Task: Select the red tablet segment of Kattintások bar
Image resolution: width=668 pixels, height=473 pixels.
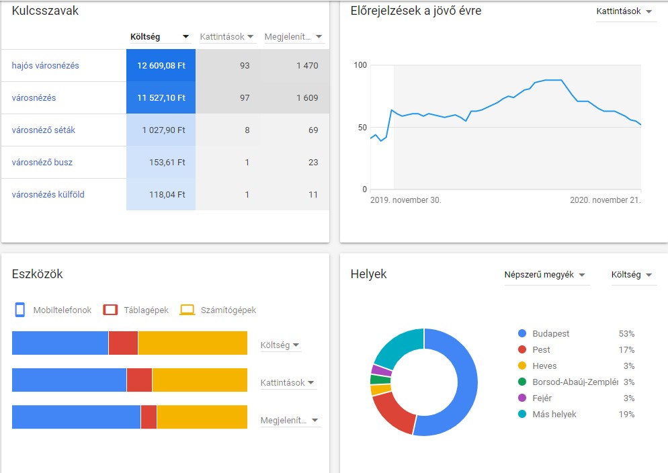Action: 139,380
